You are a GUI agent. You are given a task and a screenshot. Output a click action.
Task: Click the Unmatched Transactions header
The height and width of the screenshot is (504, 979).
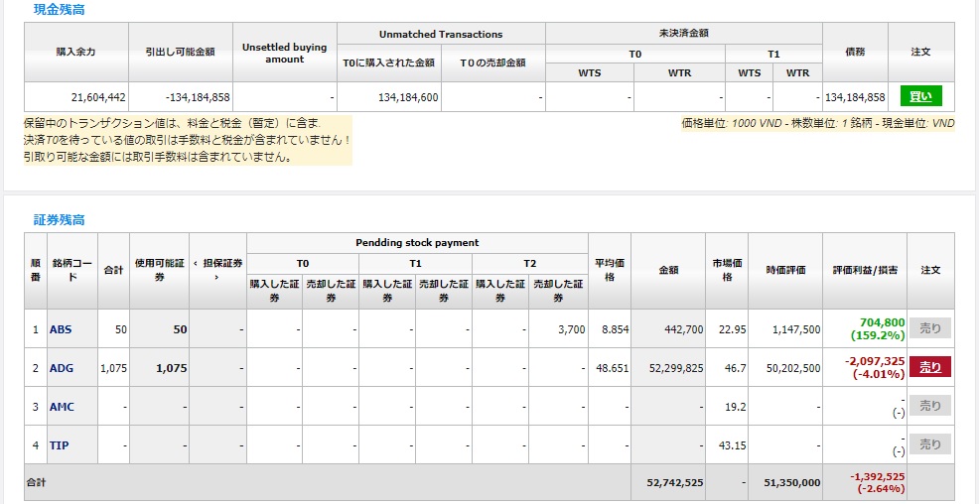click(x=441, y=34)
